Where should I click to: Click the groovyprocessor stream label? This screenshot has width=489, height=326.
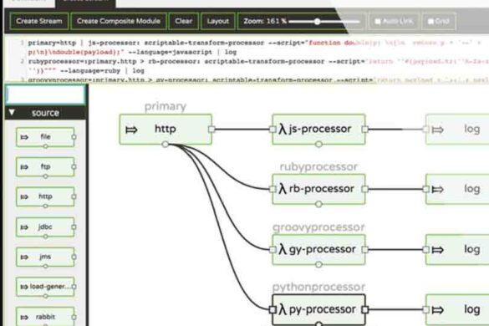[x=318, y=227]
